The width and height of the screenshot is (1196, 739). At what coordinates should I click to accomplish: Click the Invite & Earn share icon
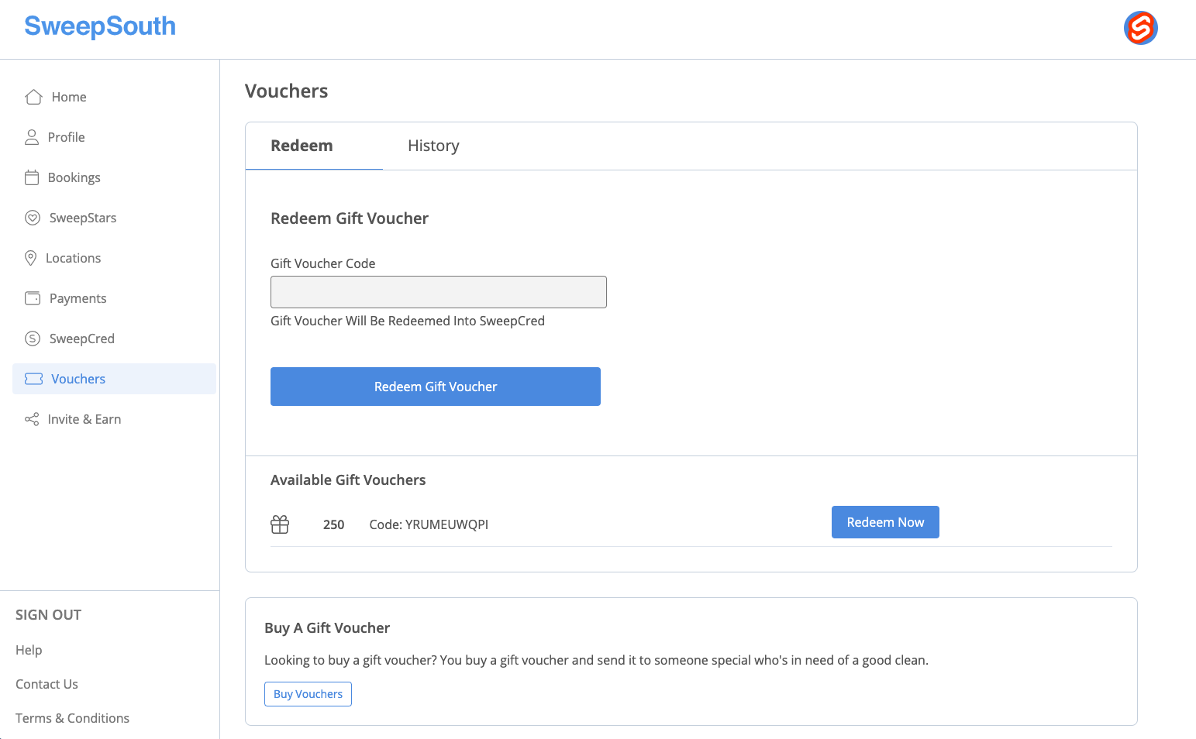[32, 419]
